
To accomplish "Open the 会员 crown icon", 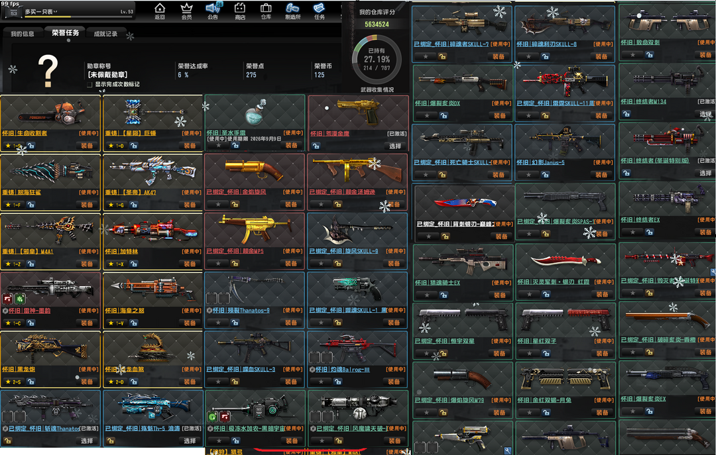I will (x=186, y=10).
